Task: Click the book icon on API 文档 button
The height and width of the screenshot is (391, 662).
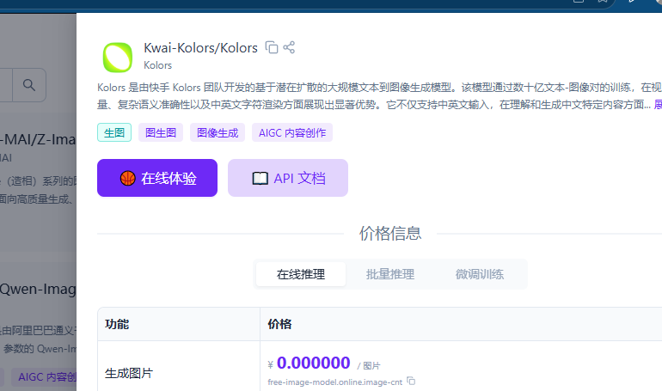Action: click(260, 179)
